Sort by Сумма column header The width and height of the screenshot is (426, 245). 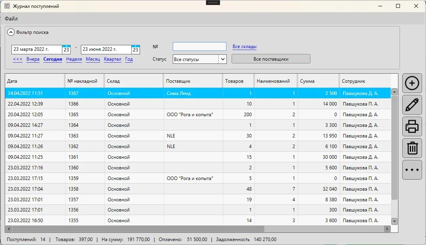tap(318, 81)
